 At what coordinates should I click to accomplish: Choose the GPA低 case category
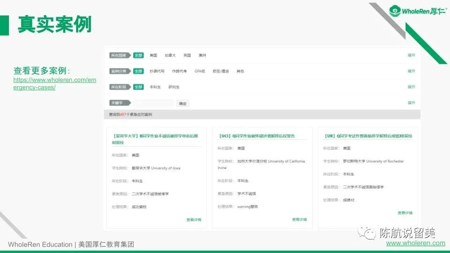click(200, 71)
